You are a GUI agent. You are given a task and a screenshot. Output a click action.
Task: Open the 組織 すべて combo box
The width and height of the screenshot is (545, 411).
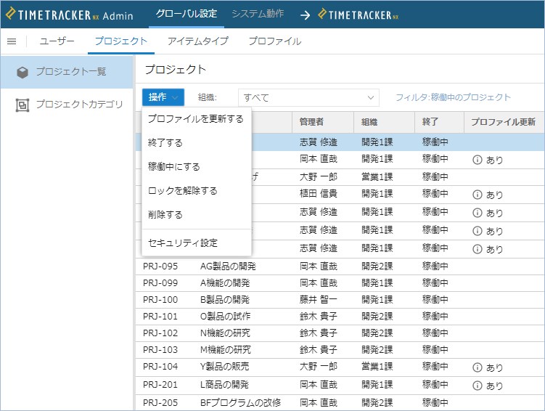[308, 97]
